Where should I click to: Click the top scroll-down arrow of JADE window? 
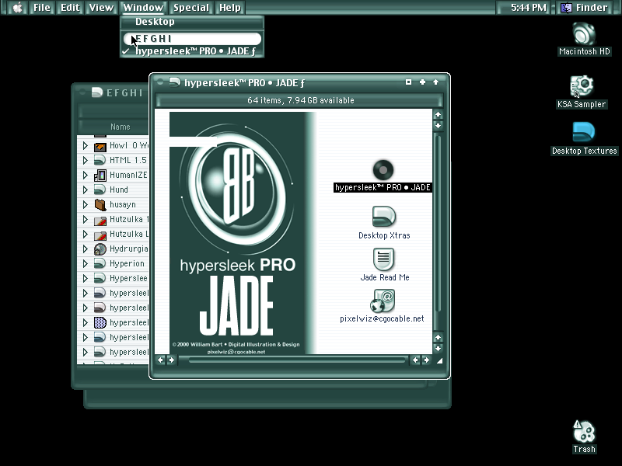coord(438,126)
